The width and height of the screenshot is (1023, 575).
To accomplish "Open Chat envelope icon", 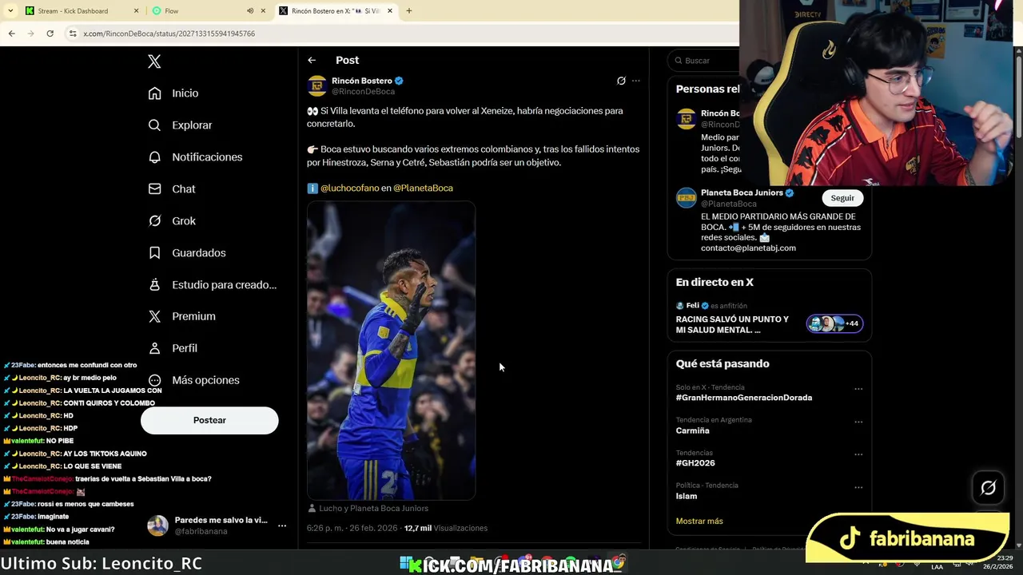I will [155, 189].
